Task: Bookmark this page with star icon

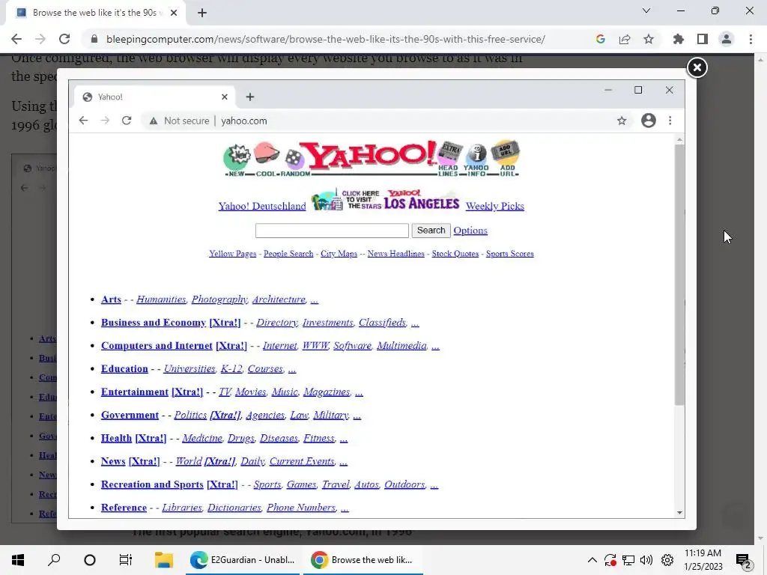Action: [x=649, y=39]
